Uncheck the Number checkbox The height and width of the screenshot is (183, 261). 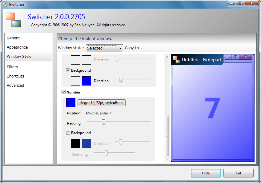tap(64, 92)
